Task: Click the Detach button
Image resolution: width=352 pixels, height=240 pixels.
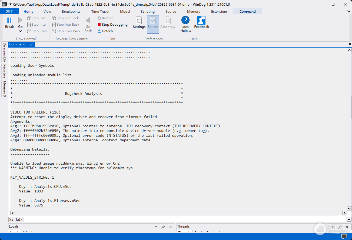Action: pyautogui.click(x=105, y=31)
